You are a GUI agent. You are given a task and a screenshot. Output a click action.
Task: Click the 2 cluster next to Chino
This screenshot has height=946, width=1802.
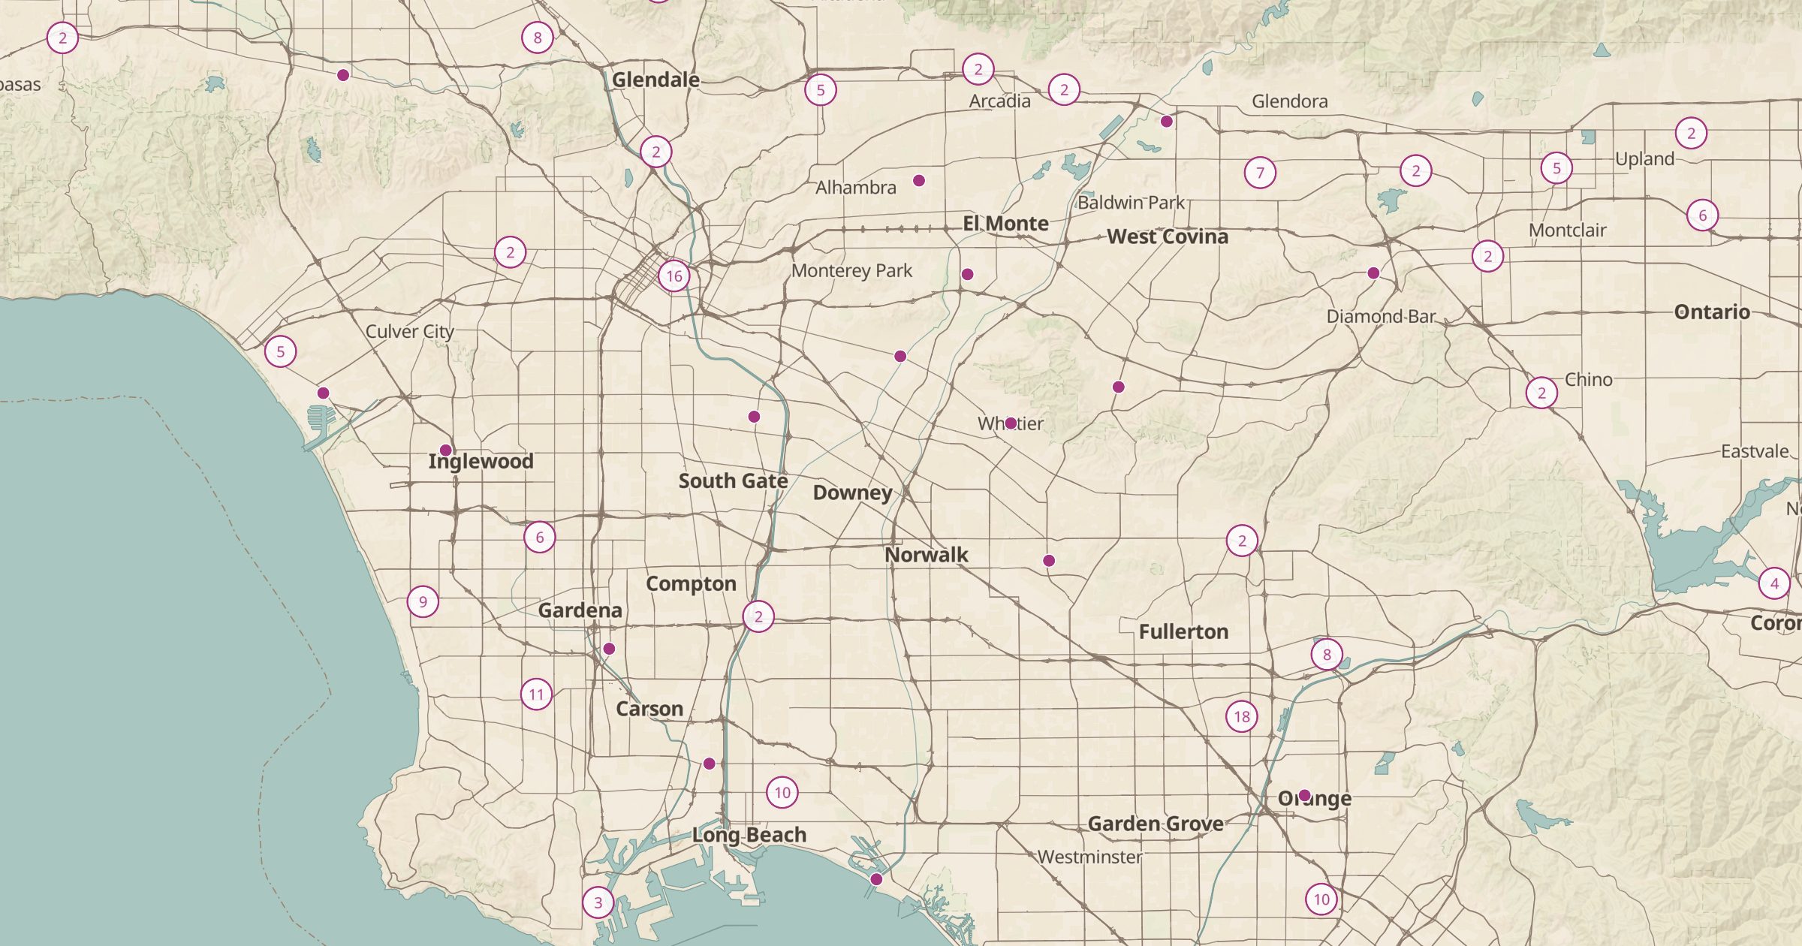click(1541, 393)
